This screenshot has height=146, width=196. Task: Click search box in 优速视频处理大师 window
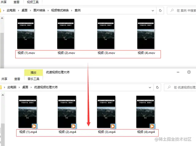[x=180, y=87]
